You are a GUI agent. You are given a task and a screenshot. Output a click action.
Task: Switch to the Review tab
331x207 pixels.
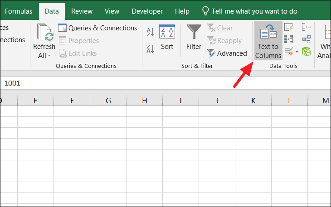82,11
